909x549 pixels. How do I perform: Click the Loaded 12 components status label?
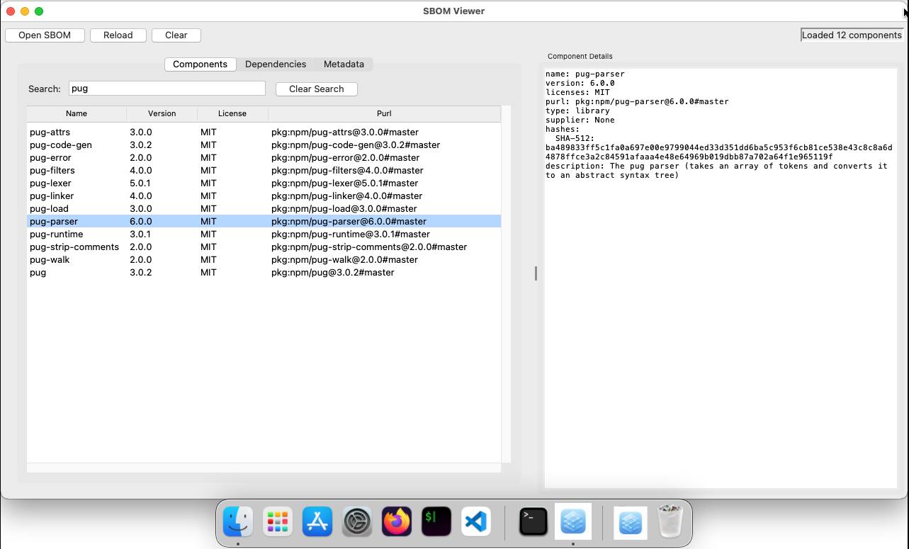pos(852,35)
